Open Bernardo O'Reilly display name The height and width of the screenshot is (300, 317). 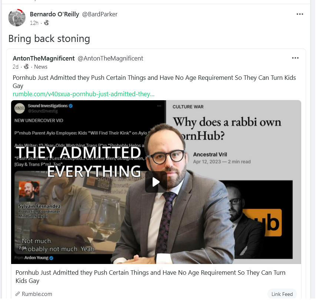(54, 14)
